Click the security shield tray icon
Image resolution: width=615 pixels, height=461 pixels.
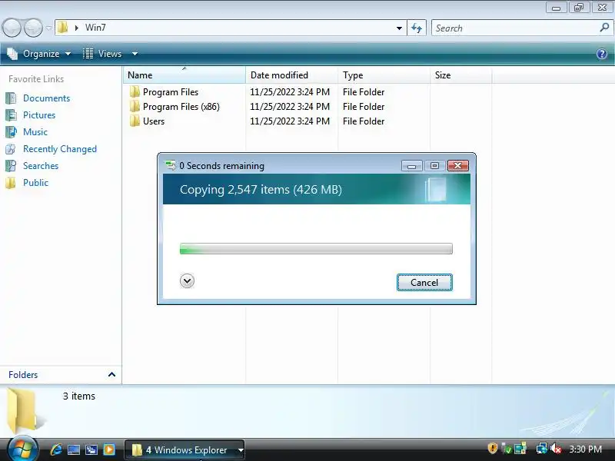click(492, 448)
